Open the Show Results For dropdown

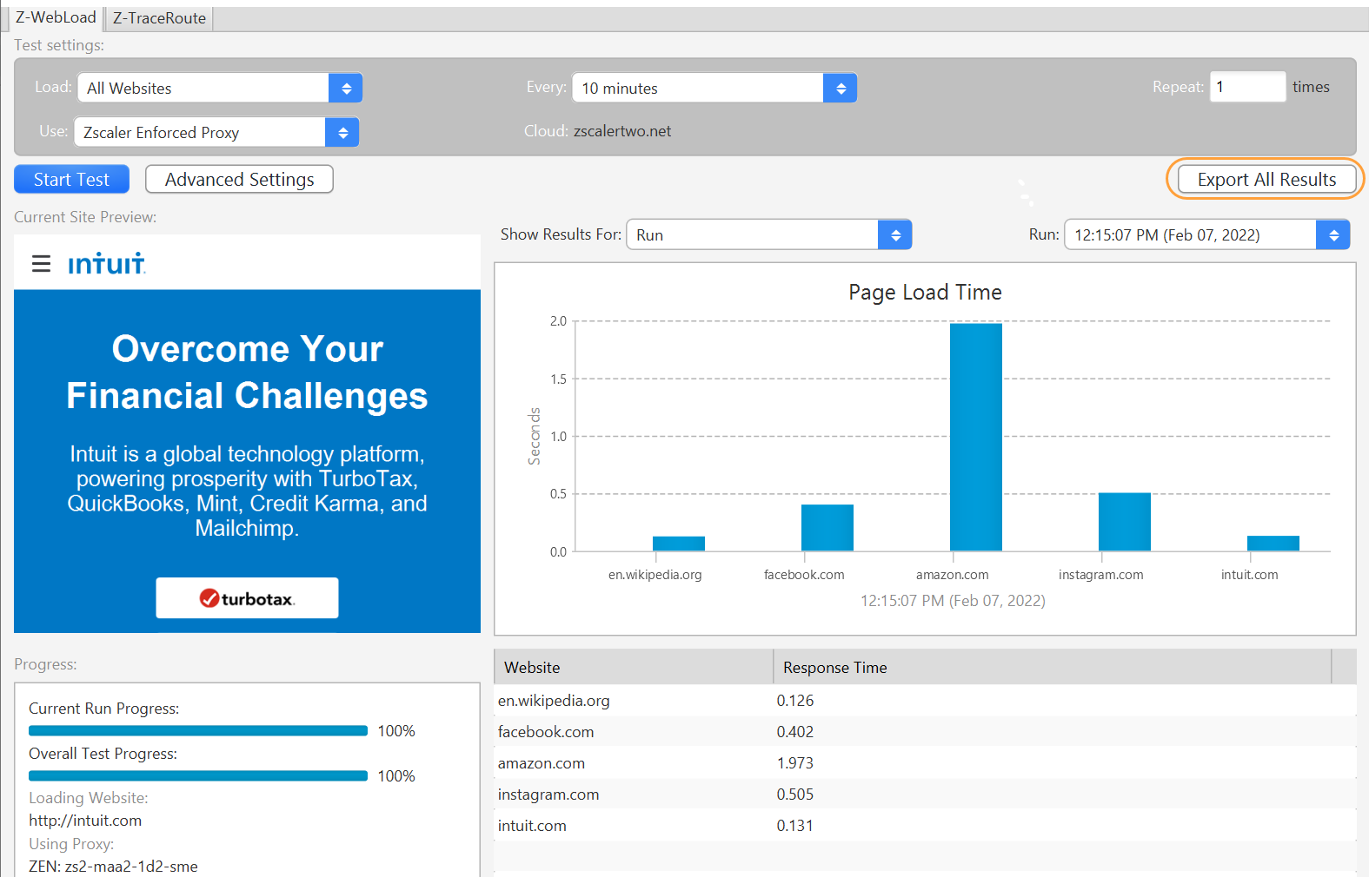click(x=768, y=234)
